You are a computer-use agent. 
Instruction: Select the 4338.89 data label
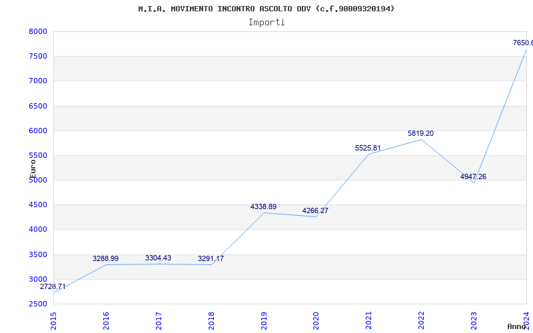(263, 206)
